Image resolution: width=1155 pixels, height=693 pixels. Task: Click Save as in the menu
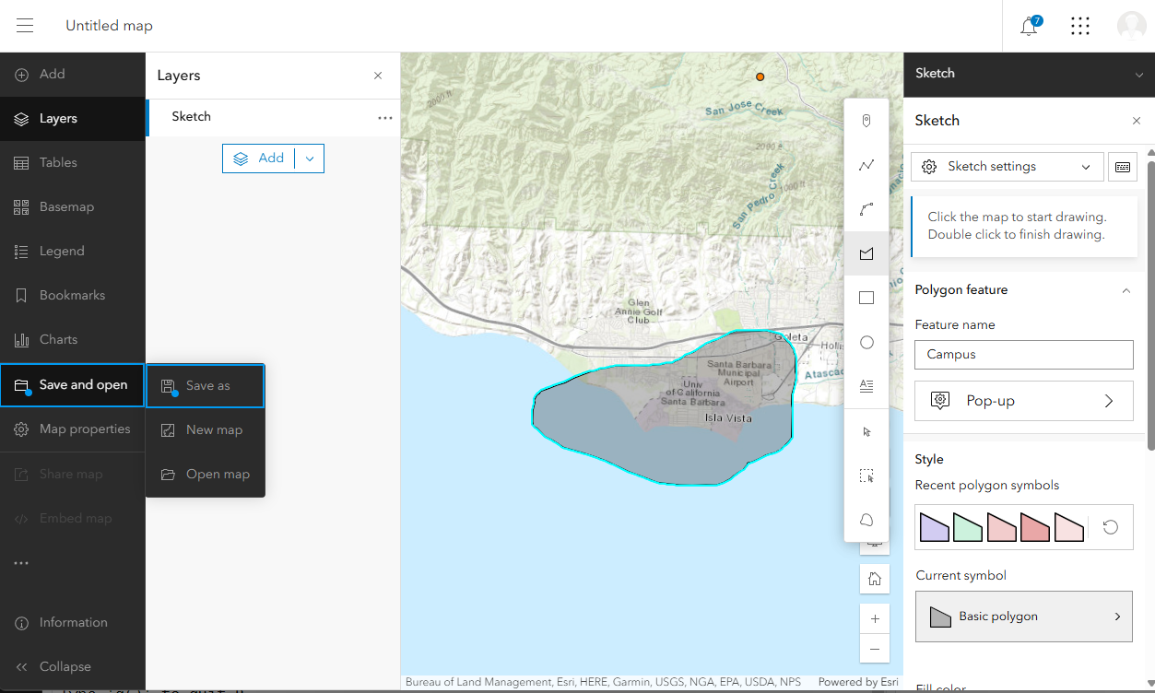point(206,386)
